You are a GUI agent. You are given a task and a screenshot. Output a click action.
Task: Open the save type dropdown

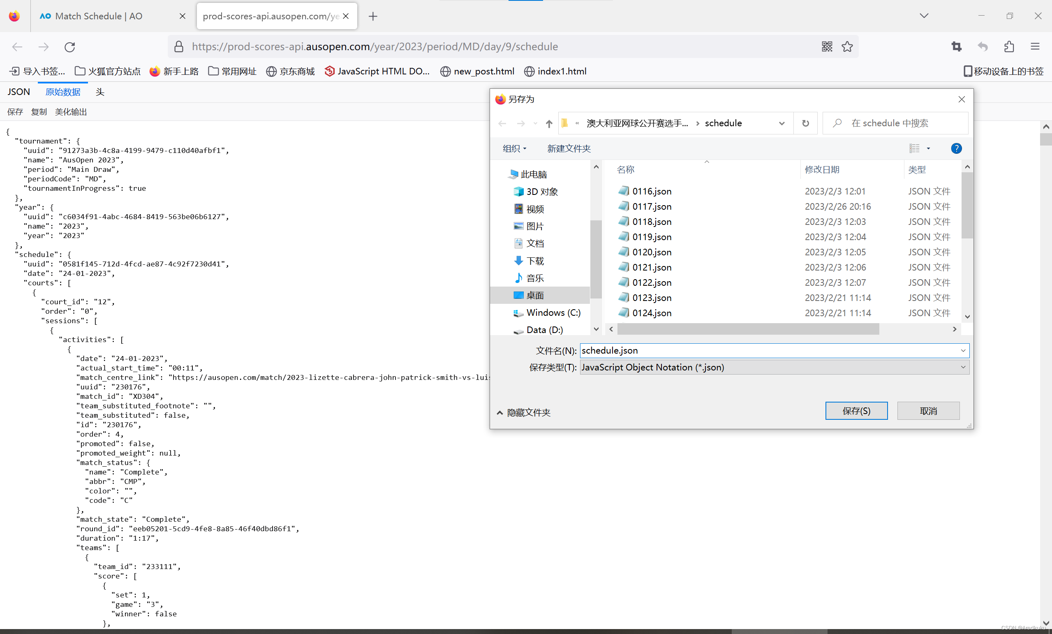click(963, 367)
